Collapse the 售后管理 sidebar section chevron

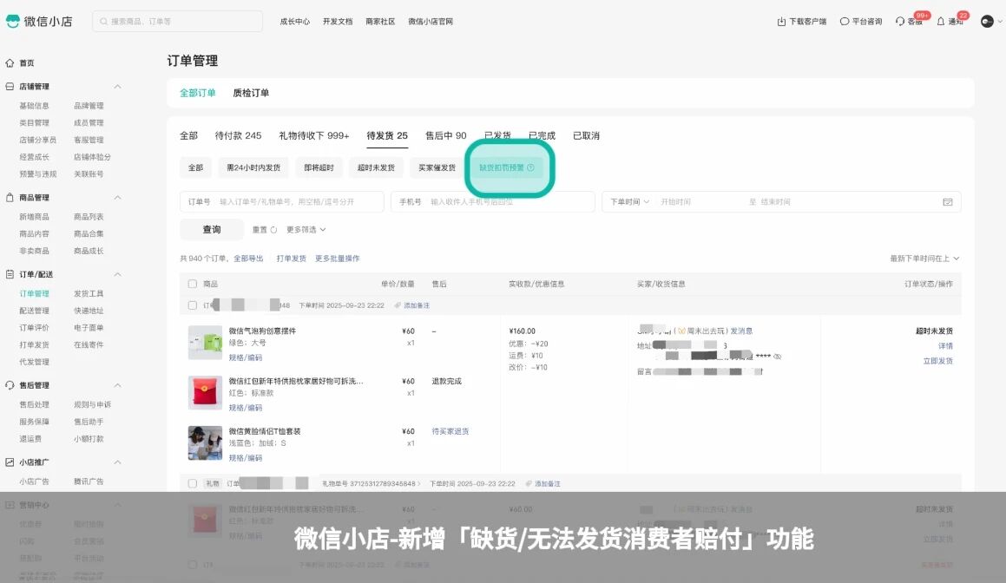pos(117,385)
